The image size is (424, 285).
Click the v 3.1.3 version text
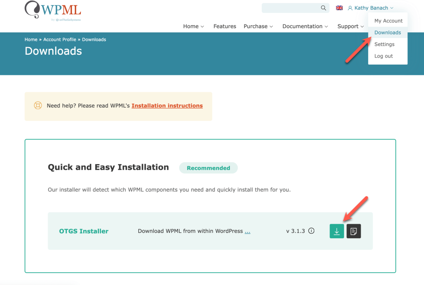point(295,231)
